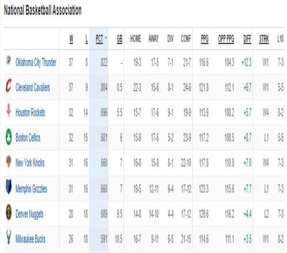
Task: Sort the standings by OPP PPG column
Action: click(x=226, y=39)
